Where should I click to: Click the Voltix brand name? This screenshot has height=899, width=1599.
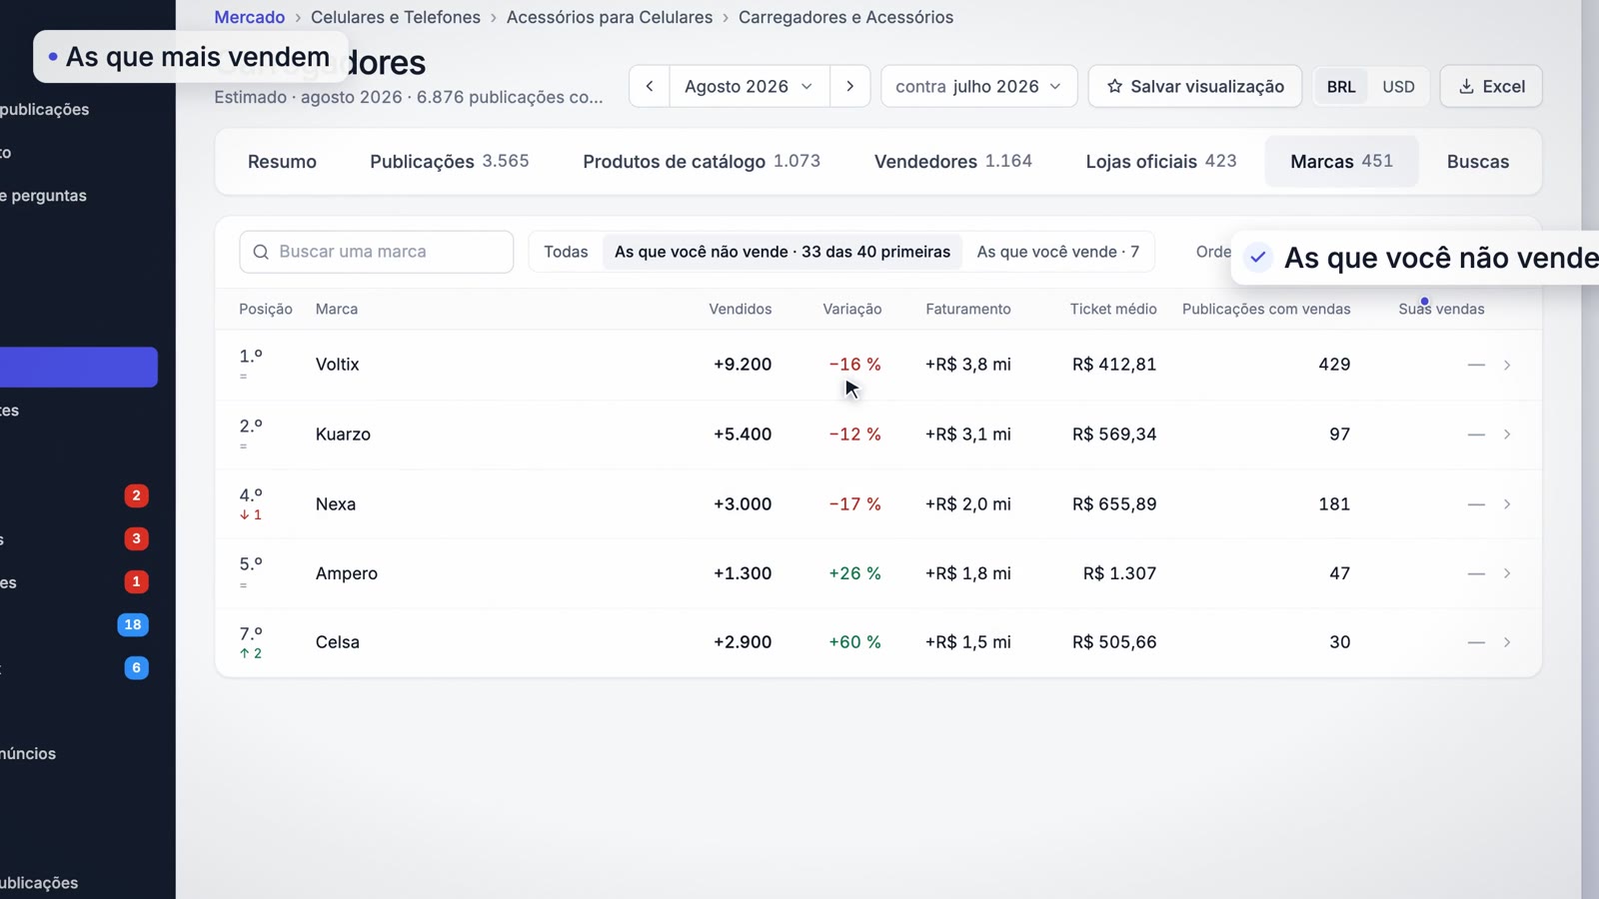tap(338, 365)
